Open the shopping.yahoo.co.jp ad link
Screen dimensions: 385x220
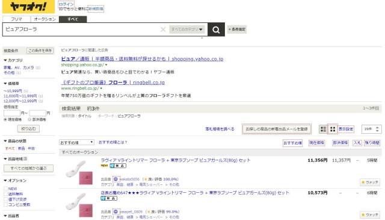pos(142,59)
